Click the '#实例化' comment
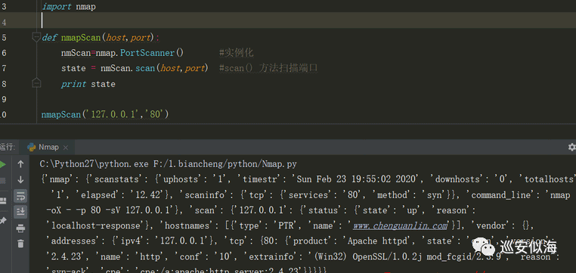Screen dimensions: 576x273 click(236, 53)
